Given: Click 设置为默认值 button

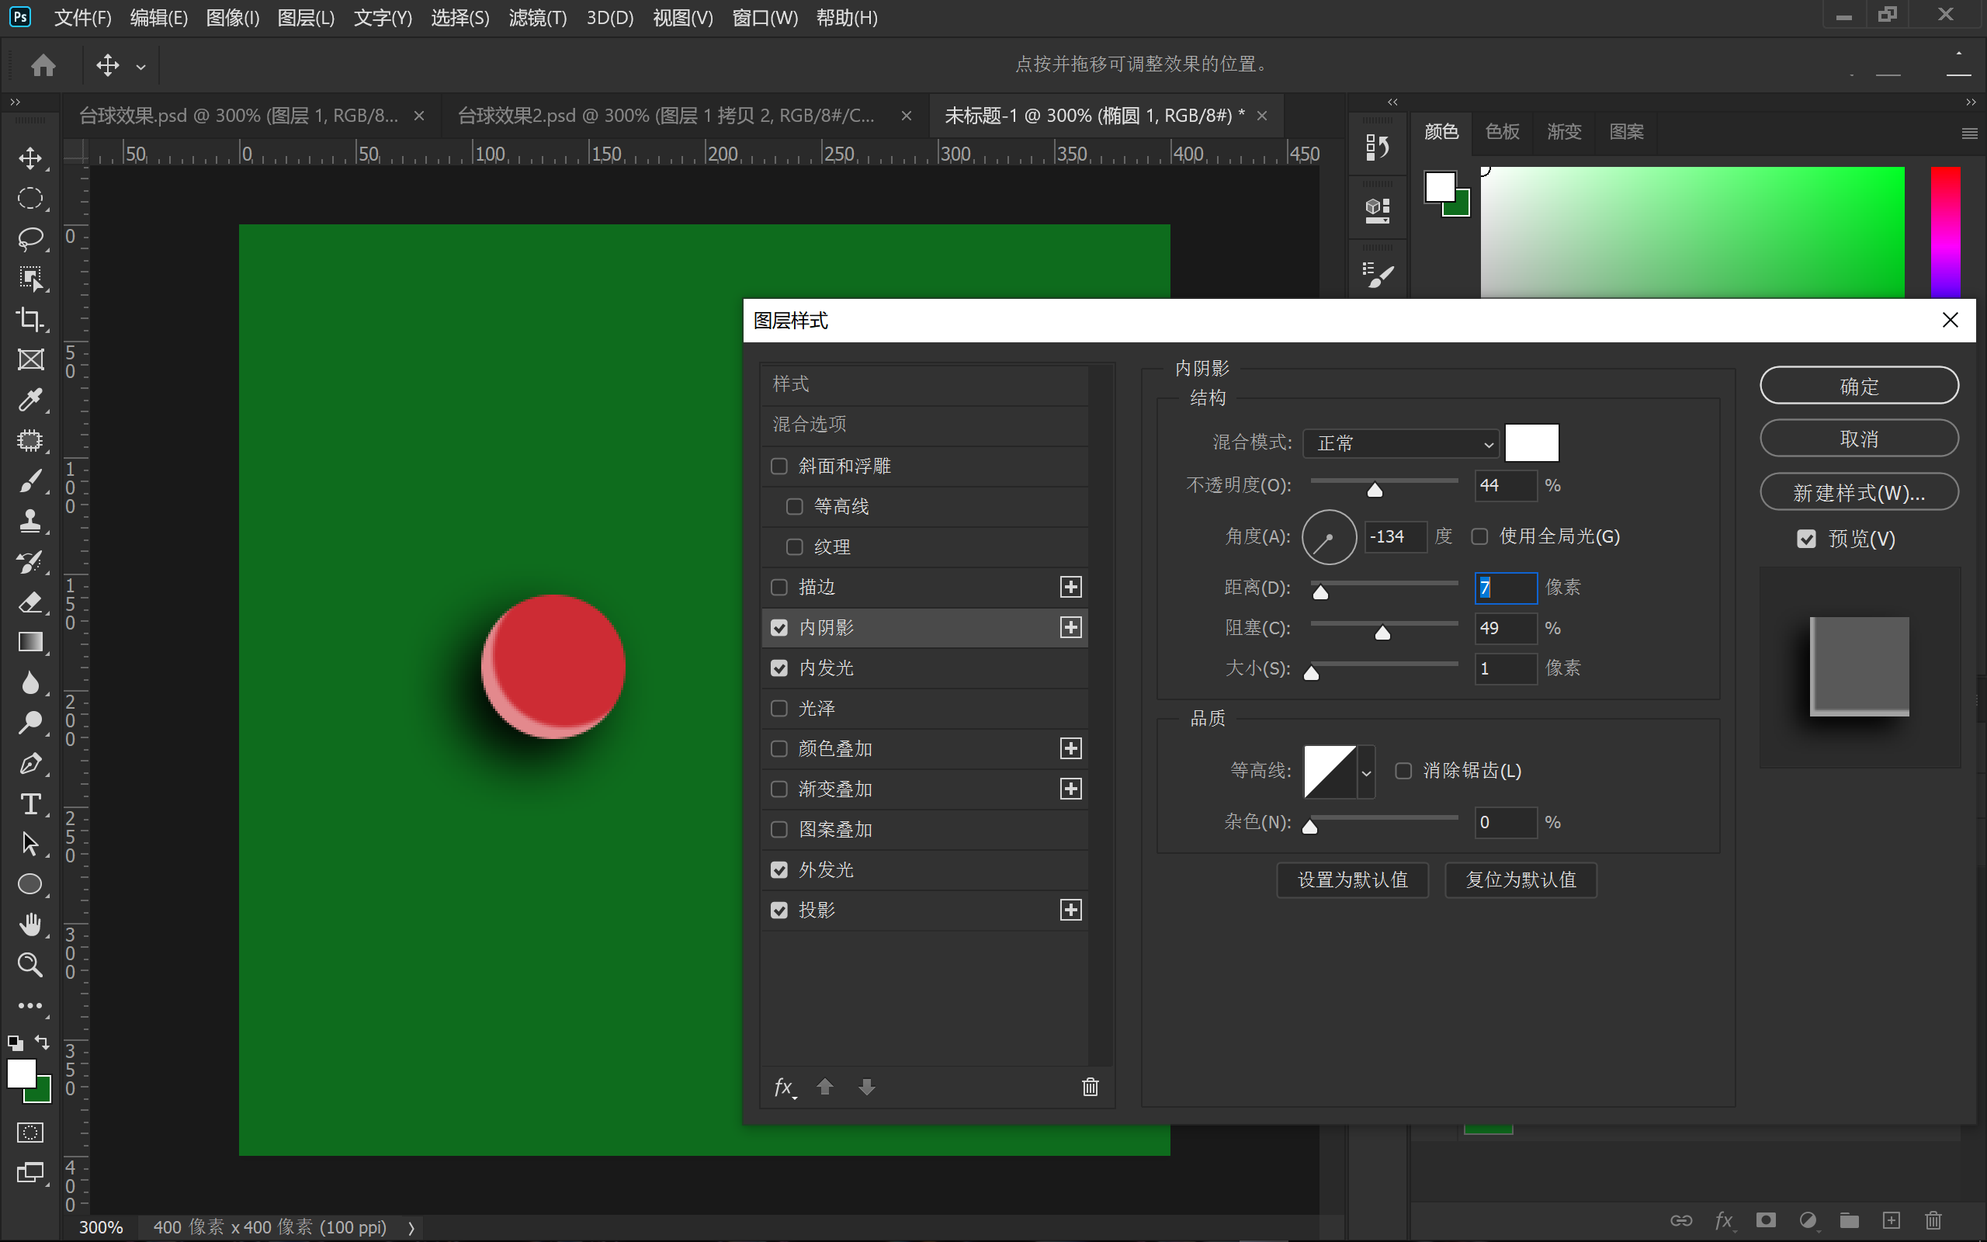Looking at the screenshot, I should click(x=1352, y=879).
